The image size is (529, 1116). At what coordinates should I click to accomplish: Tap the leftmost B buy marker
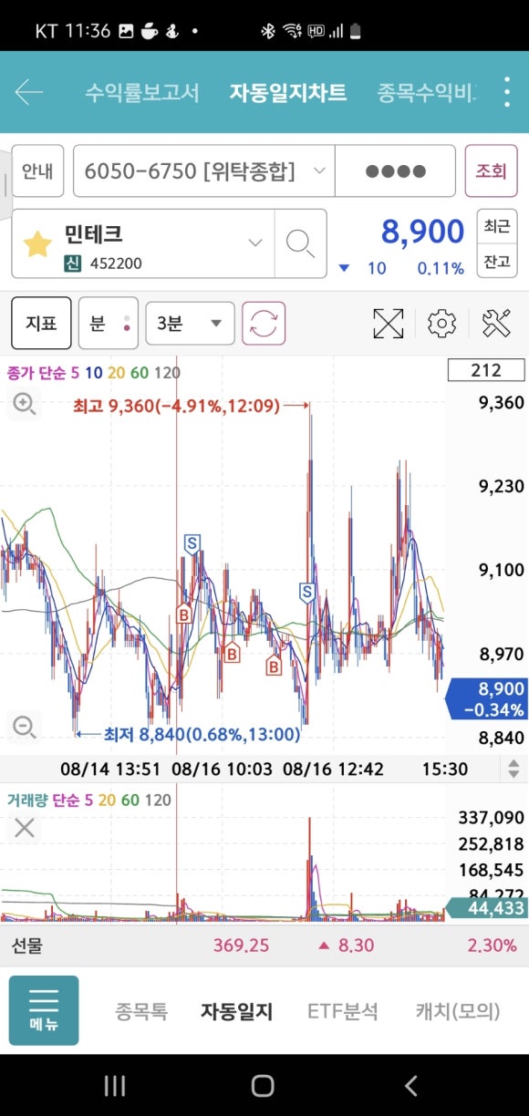click(x=183, y=613)
